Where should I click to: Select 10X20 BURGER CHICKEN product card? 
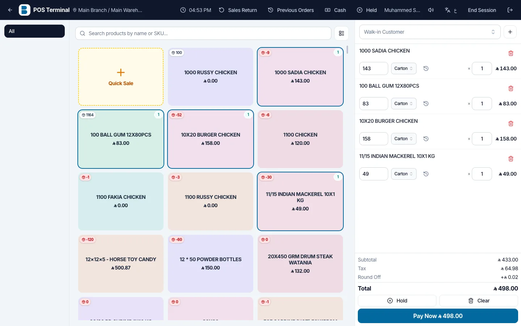click(211, 139)
